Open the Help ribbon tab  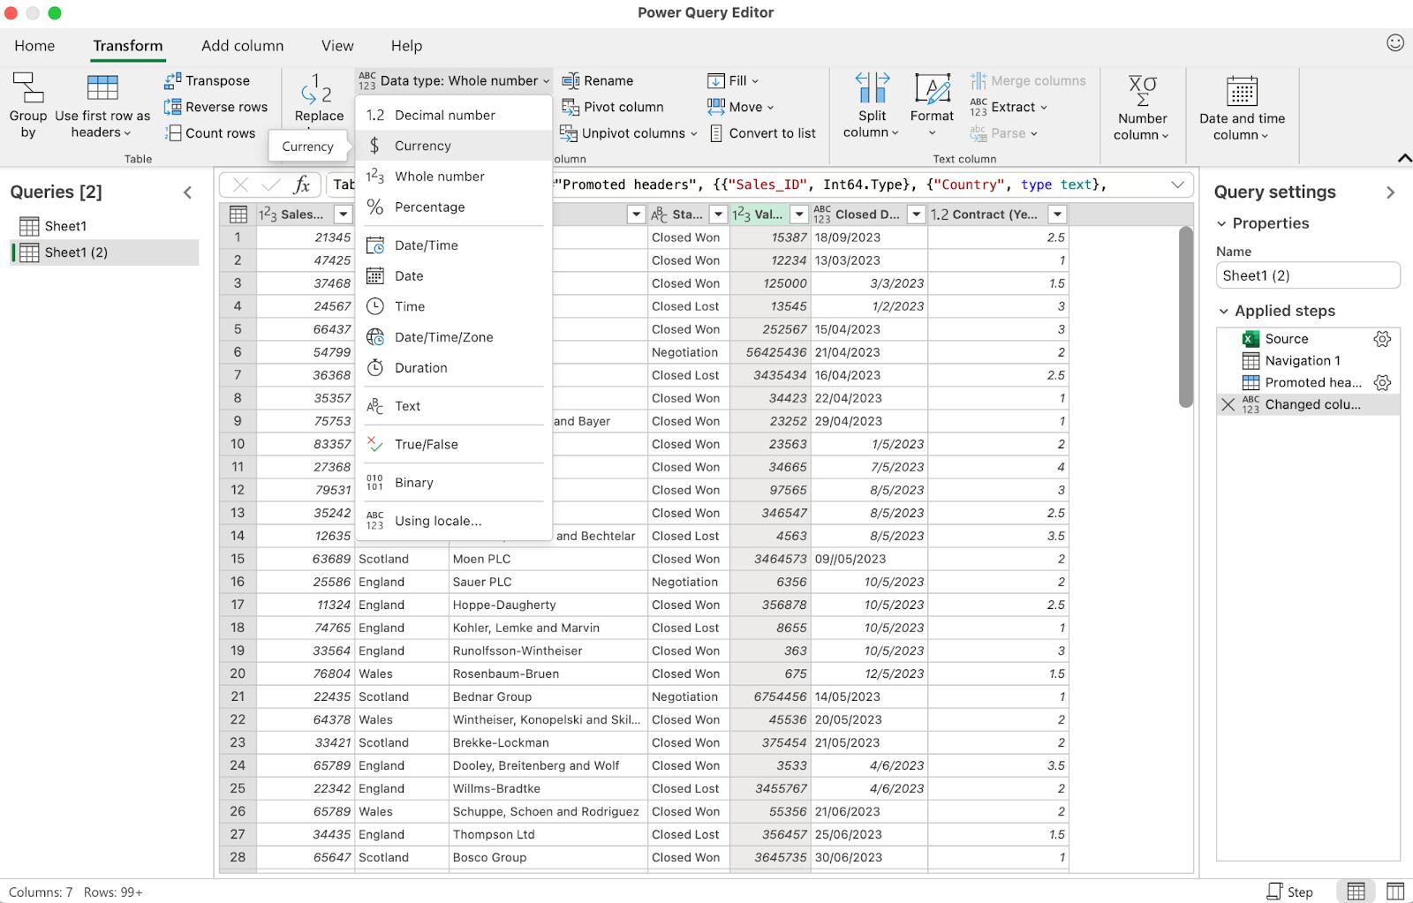coord(406,46)
